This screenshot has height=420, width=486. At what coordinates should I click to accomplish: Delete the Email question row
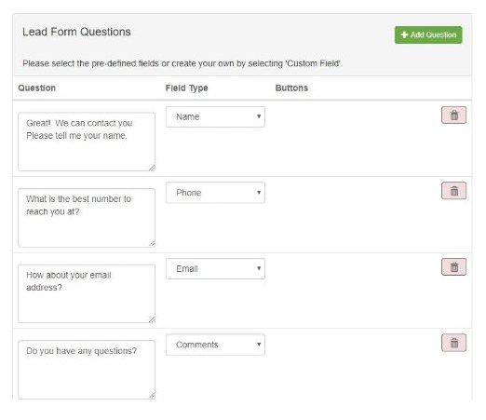click(453, 267)
